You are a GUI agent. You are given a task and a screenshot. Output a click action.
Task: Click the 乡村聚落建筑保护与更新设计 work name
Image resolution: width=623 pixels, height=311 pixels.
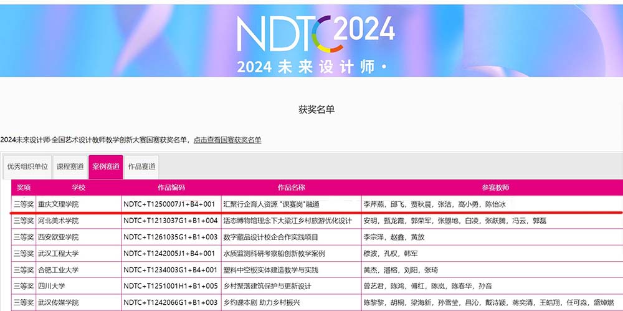click(267, 286)
